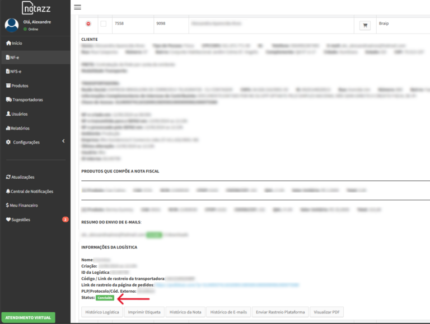Click the hamburger menu icon
Image resolution: width=430 pixels, height=324 pixels.
[77, 7]
